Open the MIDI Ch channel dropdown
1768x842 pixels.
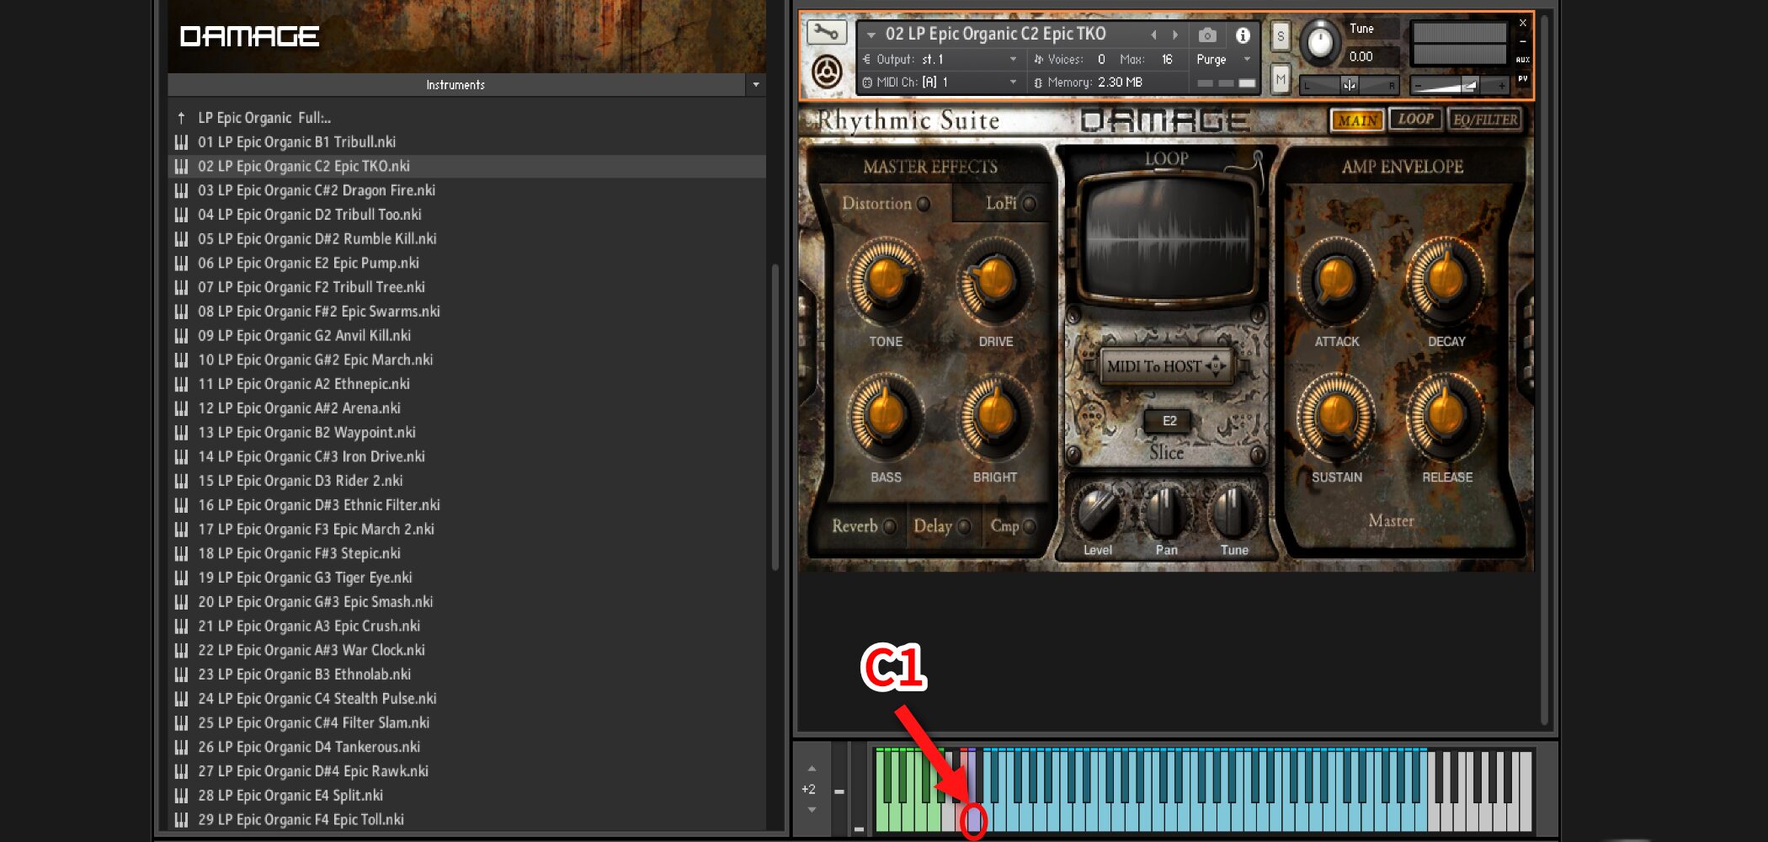(x=1013, y=82)
